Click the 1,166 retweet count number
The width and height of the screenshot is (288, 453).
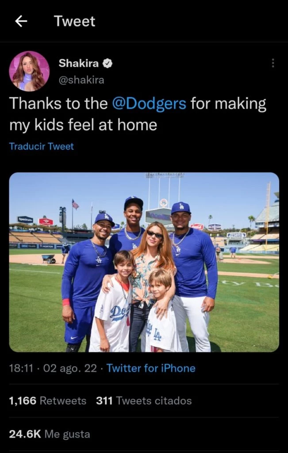(x=23, y=401)
